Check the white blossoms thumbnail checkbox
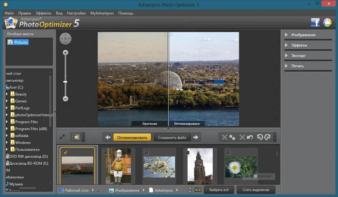Image resolution: width=338 pixels, height=197 pixels. point(147,153)
